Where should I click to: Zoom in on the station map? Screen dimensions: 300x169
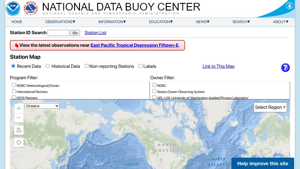(19, 108)
